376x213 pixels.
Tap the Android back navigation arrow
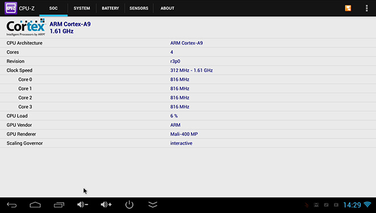tap(12, 205)
